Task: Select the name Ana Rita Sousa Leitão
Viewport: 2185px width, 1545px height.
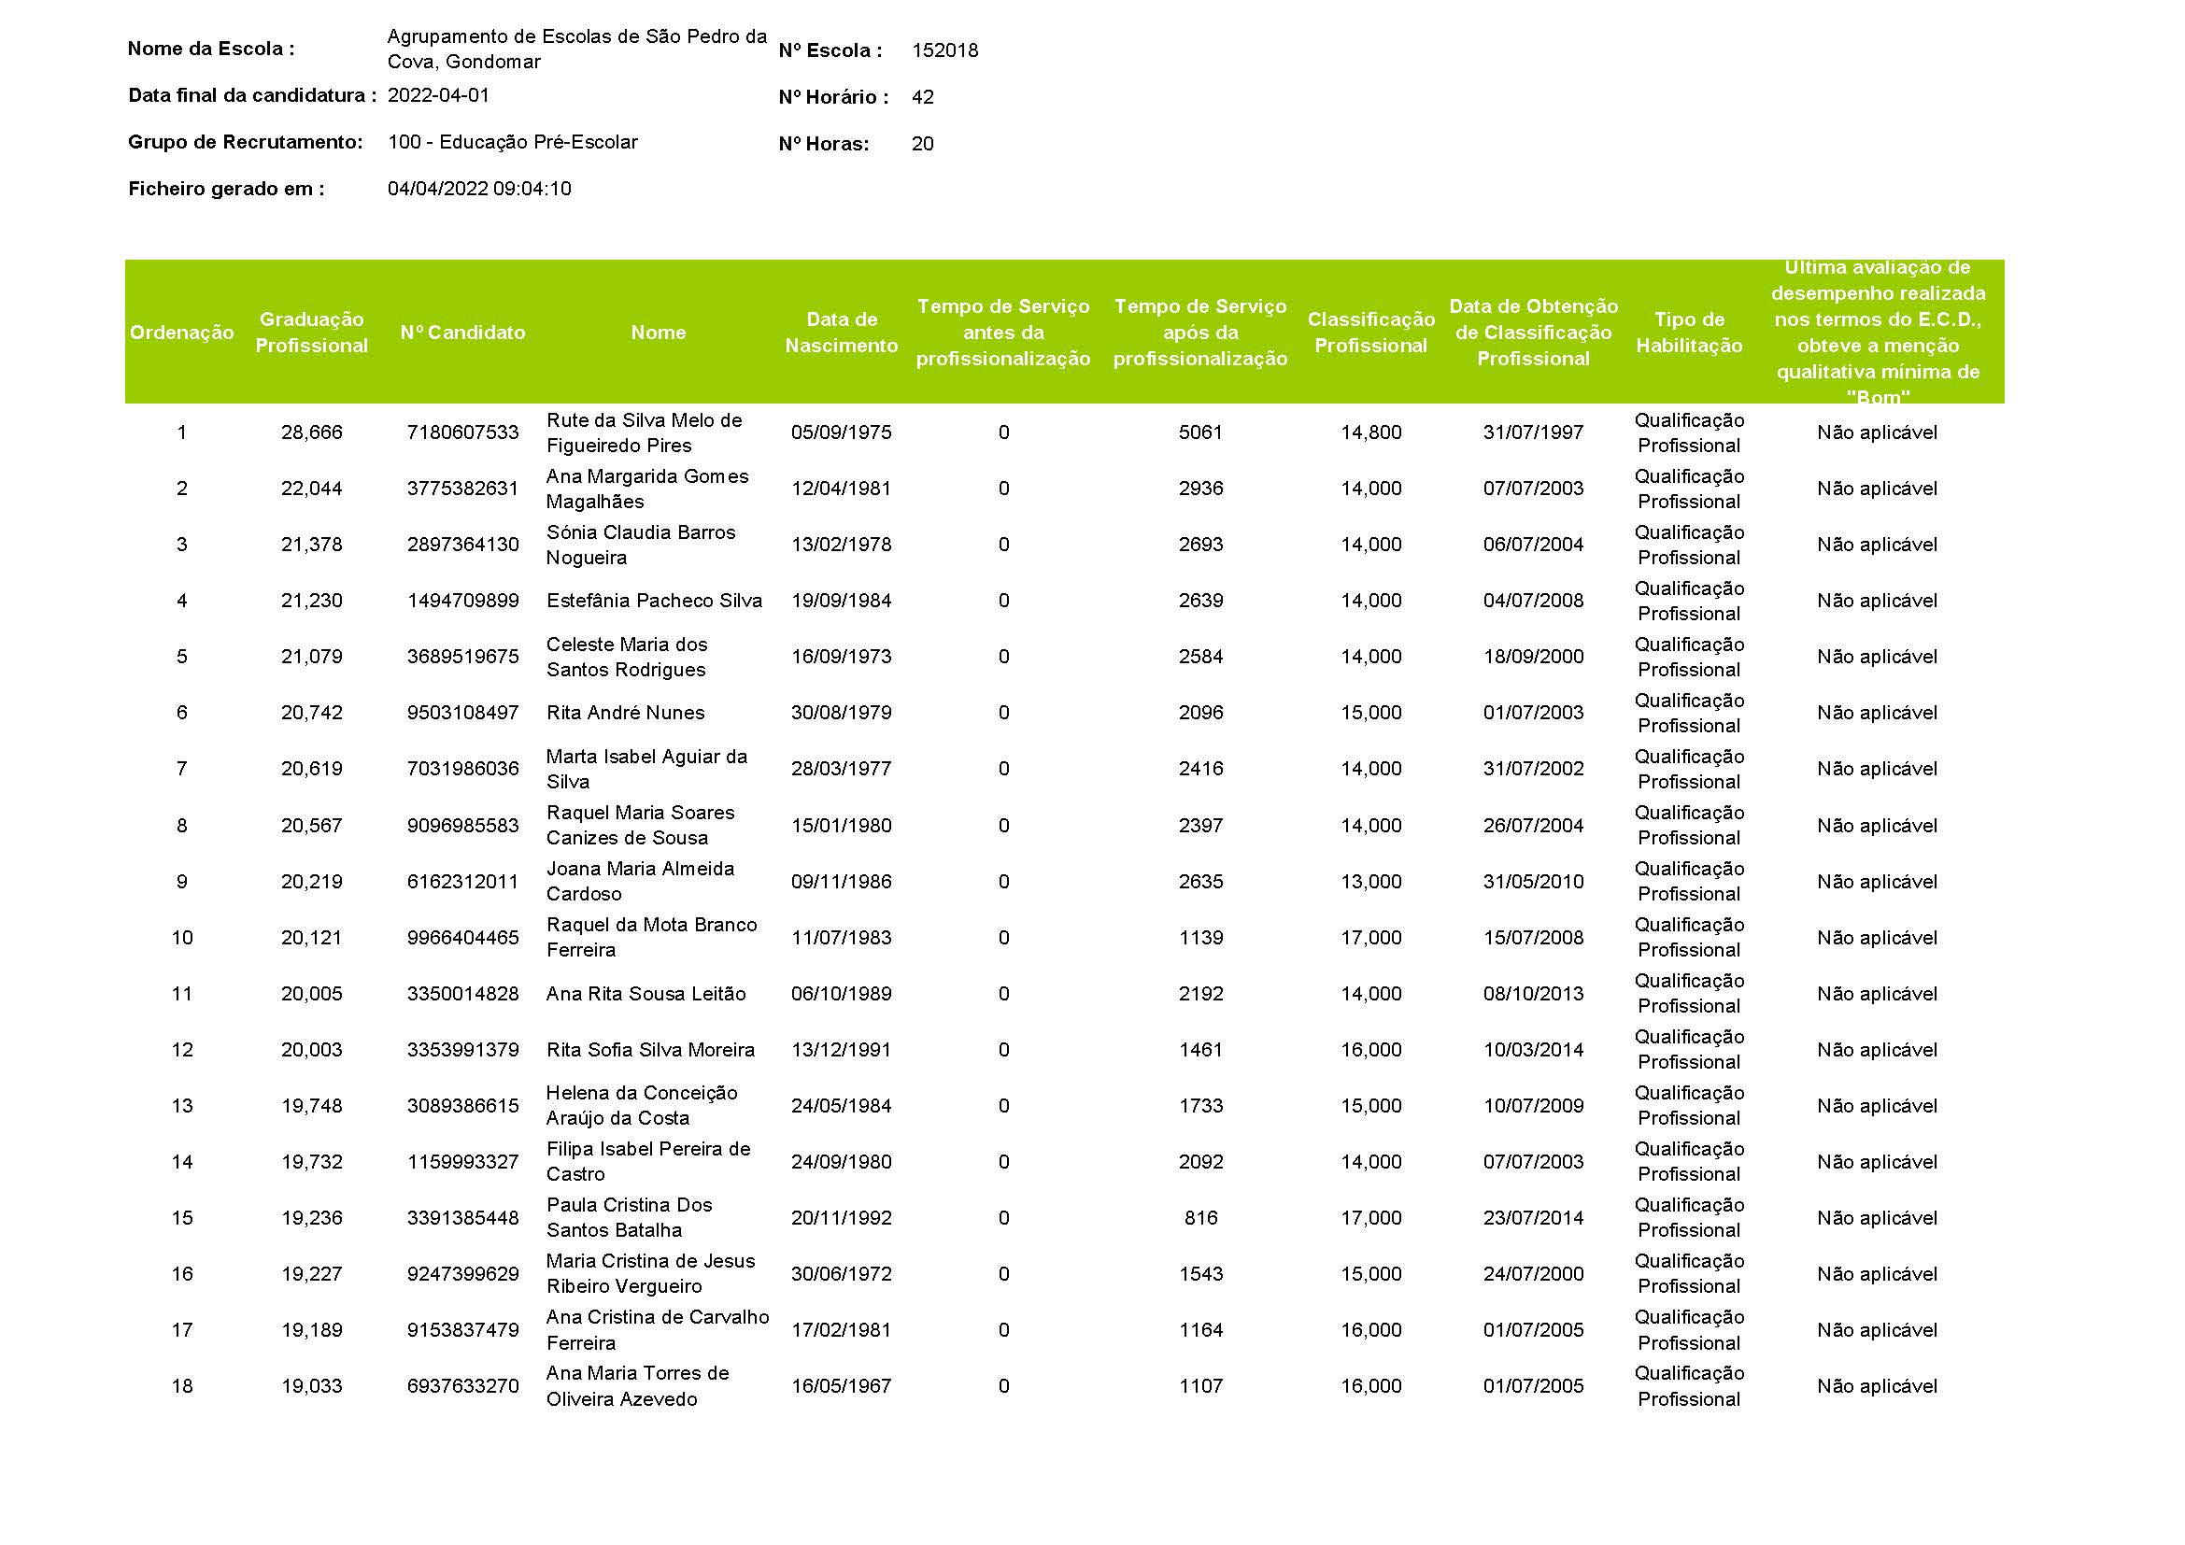Action: [x=646, y=994]
